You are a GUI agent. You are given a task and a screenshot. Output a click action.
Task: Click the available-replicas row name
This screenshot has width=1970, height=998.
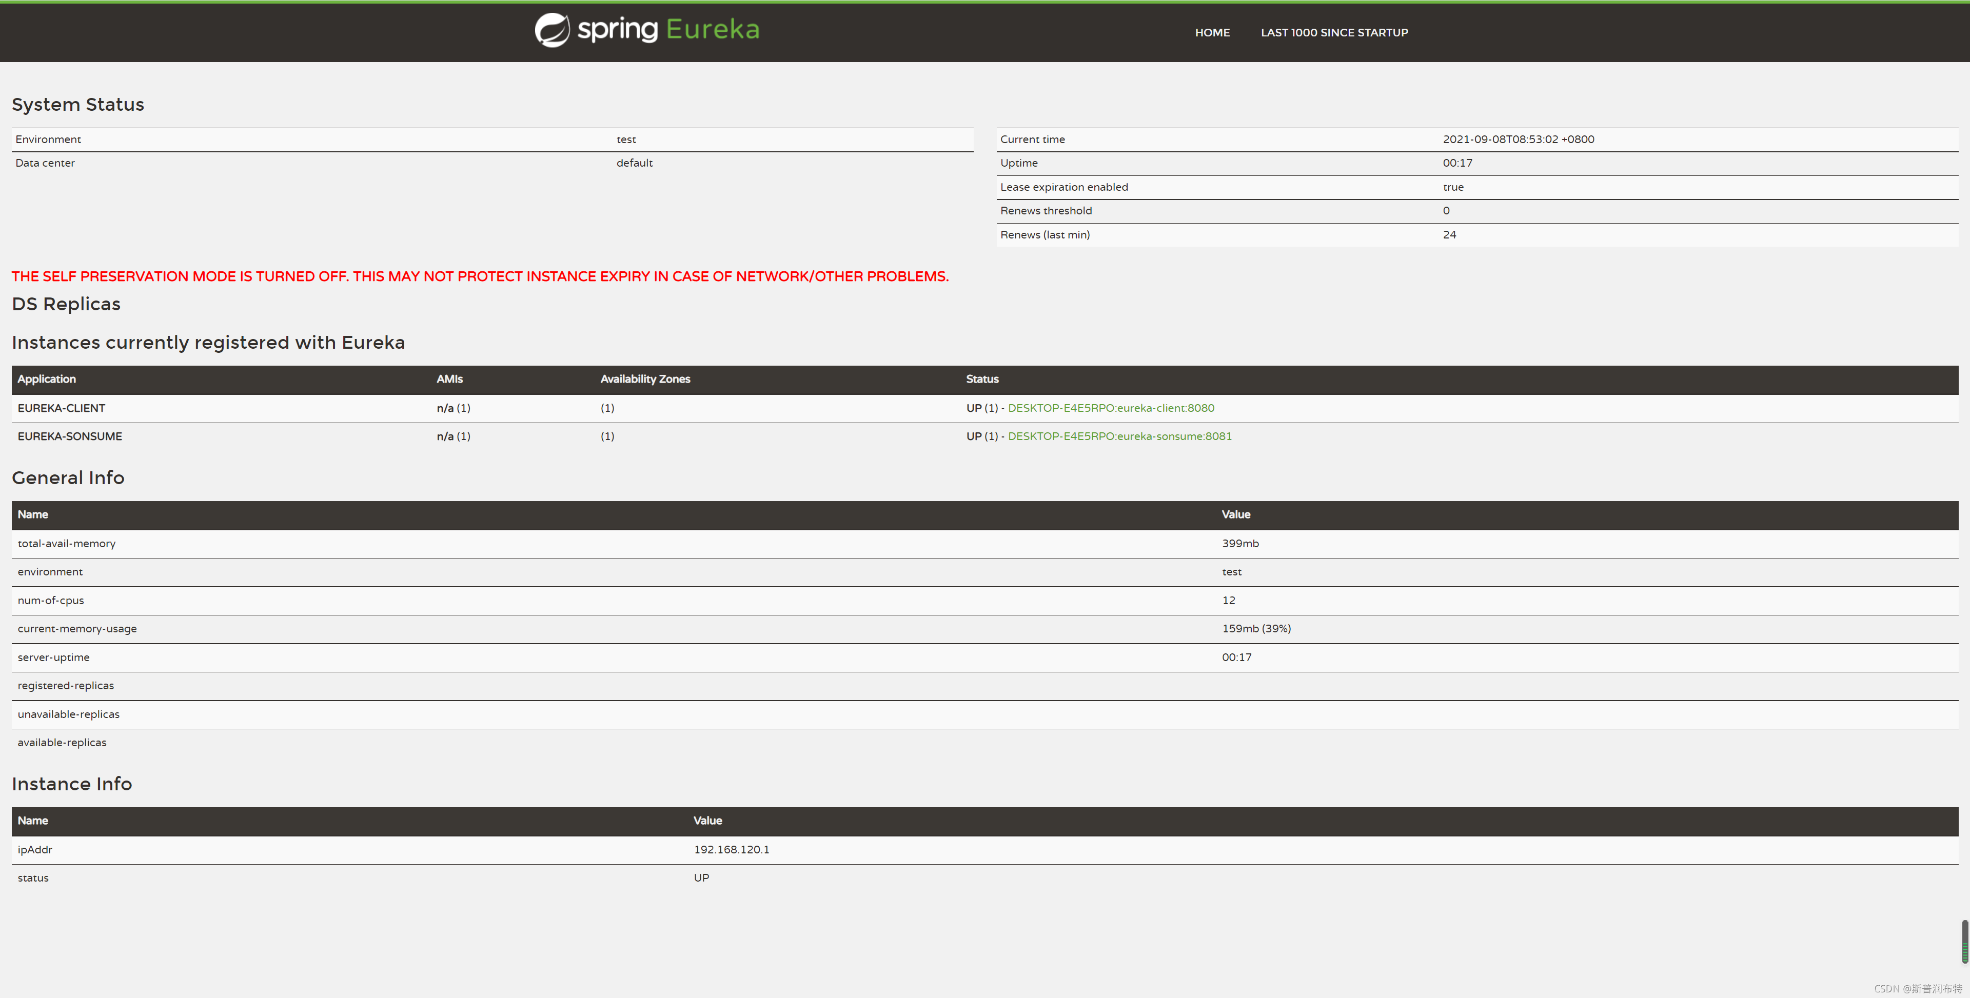pyautogui.click(x=62, y=743)
